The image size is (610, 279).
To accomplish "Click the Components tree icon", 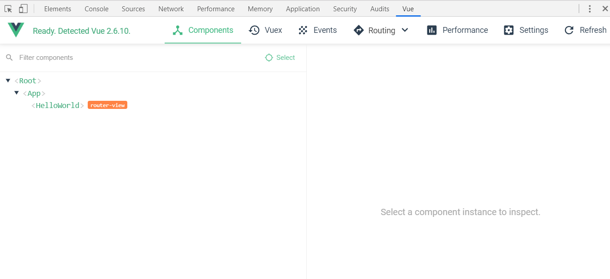I will pos(178,30).
